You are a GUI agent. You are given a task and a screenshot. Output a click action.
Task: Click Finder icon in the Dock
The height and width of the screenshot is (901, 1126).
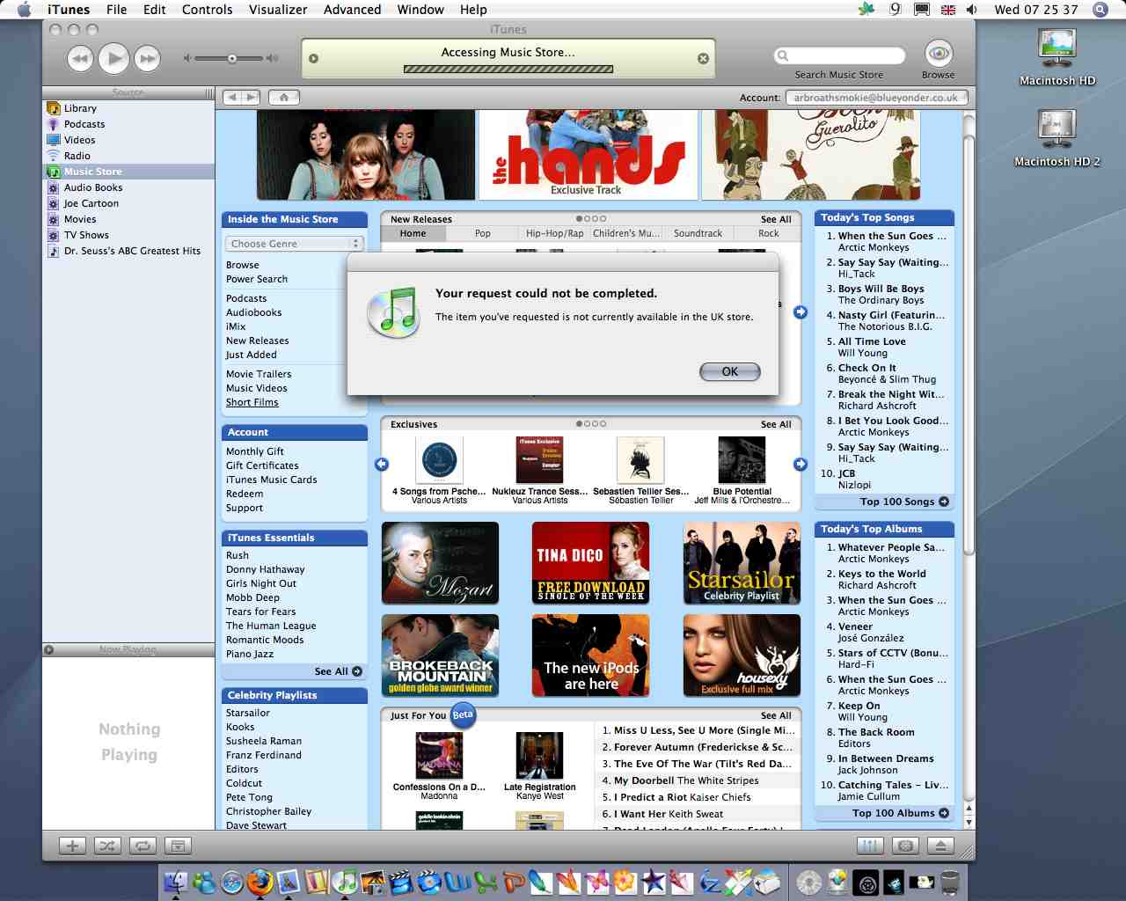click(x=176, y=881)
